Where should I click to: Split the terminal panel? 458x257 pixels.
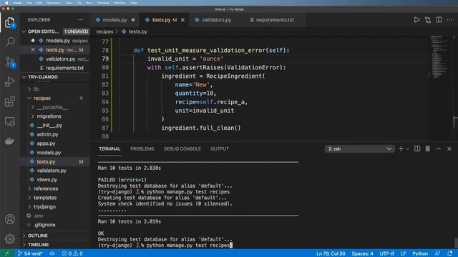pos(417,149)
